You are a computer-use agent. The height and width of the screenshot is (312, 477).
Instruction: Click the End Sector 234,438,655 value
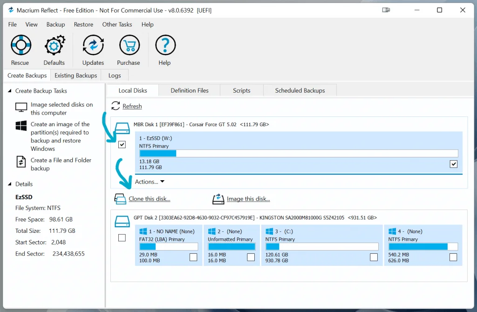(x=68, y=254)
